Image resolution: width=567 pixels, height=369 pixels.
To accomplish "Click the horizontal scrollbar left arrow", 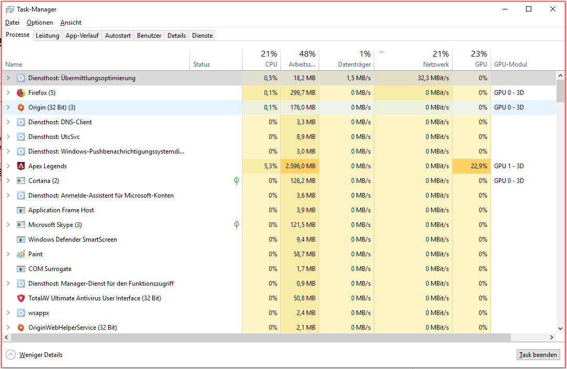I will click(x=6, y=337).
